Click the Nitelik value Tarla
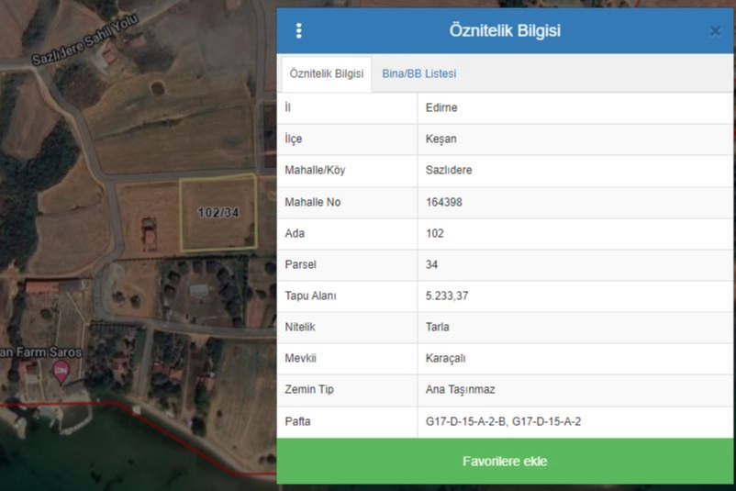Viewport: 736px width, 491px height. (x=438, y=327)
